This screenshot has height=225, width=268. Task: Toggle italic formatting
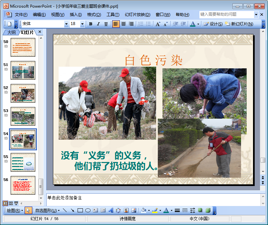click(x=98, y=24)
